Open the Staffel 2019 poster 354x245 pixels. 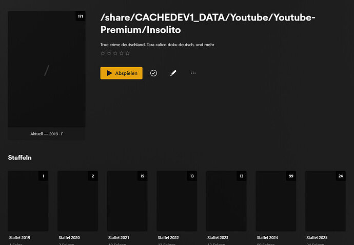pyautogui.click(x=28, y=201)
